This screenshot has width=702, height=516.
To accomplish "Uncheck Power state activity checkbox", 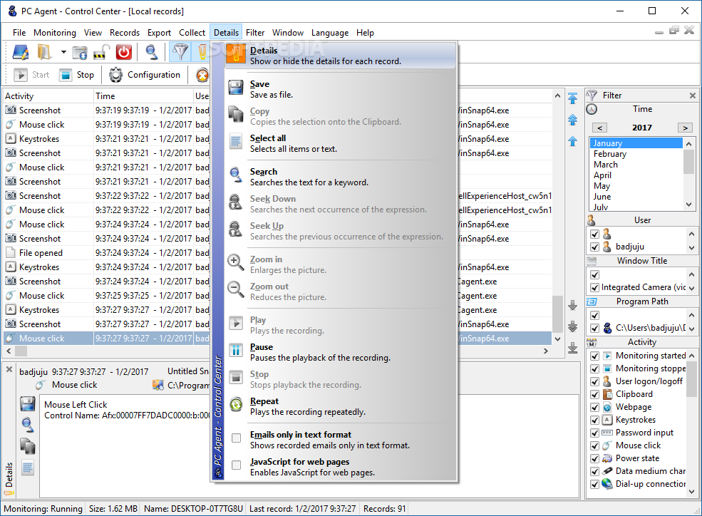I will [594, 459].
